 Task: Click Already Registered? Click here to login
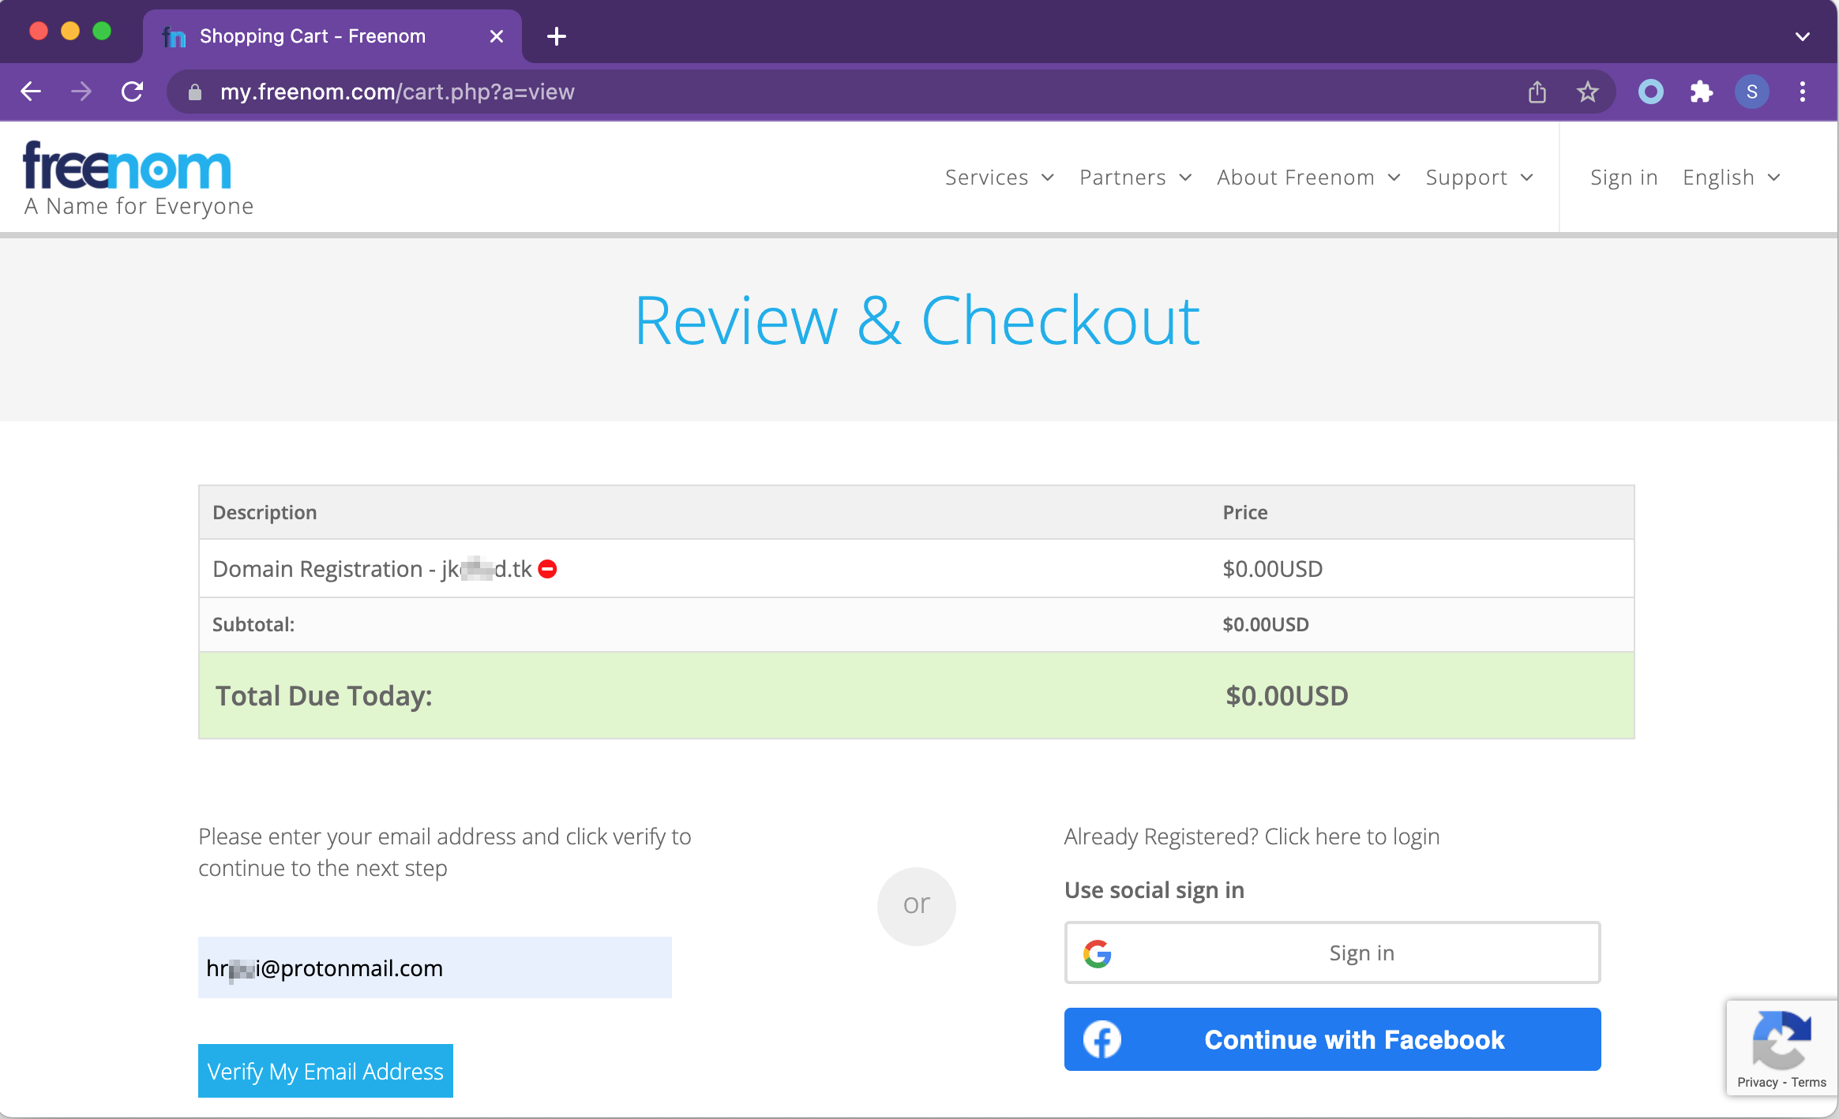coord(1252,836)
